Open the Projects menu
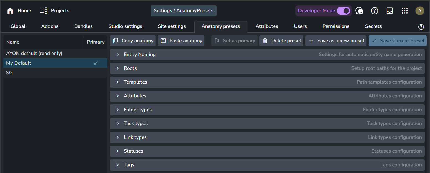The image size is (430, 173). click(55, 11)
